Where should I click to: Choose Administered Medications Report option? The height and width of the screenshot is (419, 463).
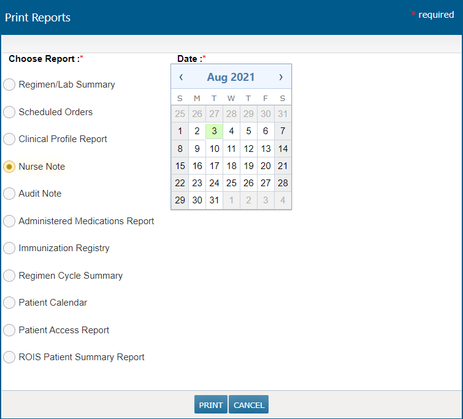coord(9,221)
